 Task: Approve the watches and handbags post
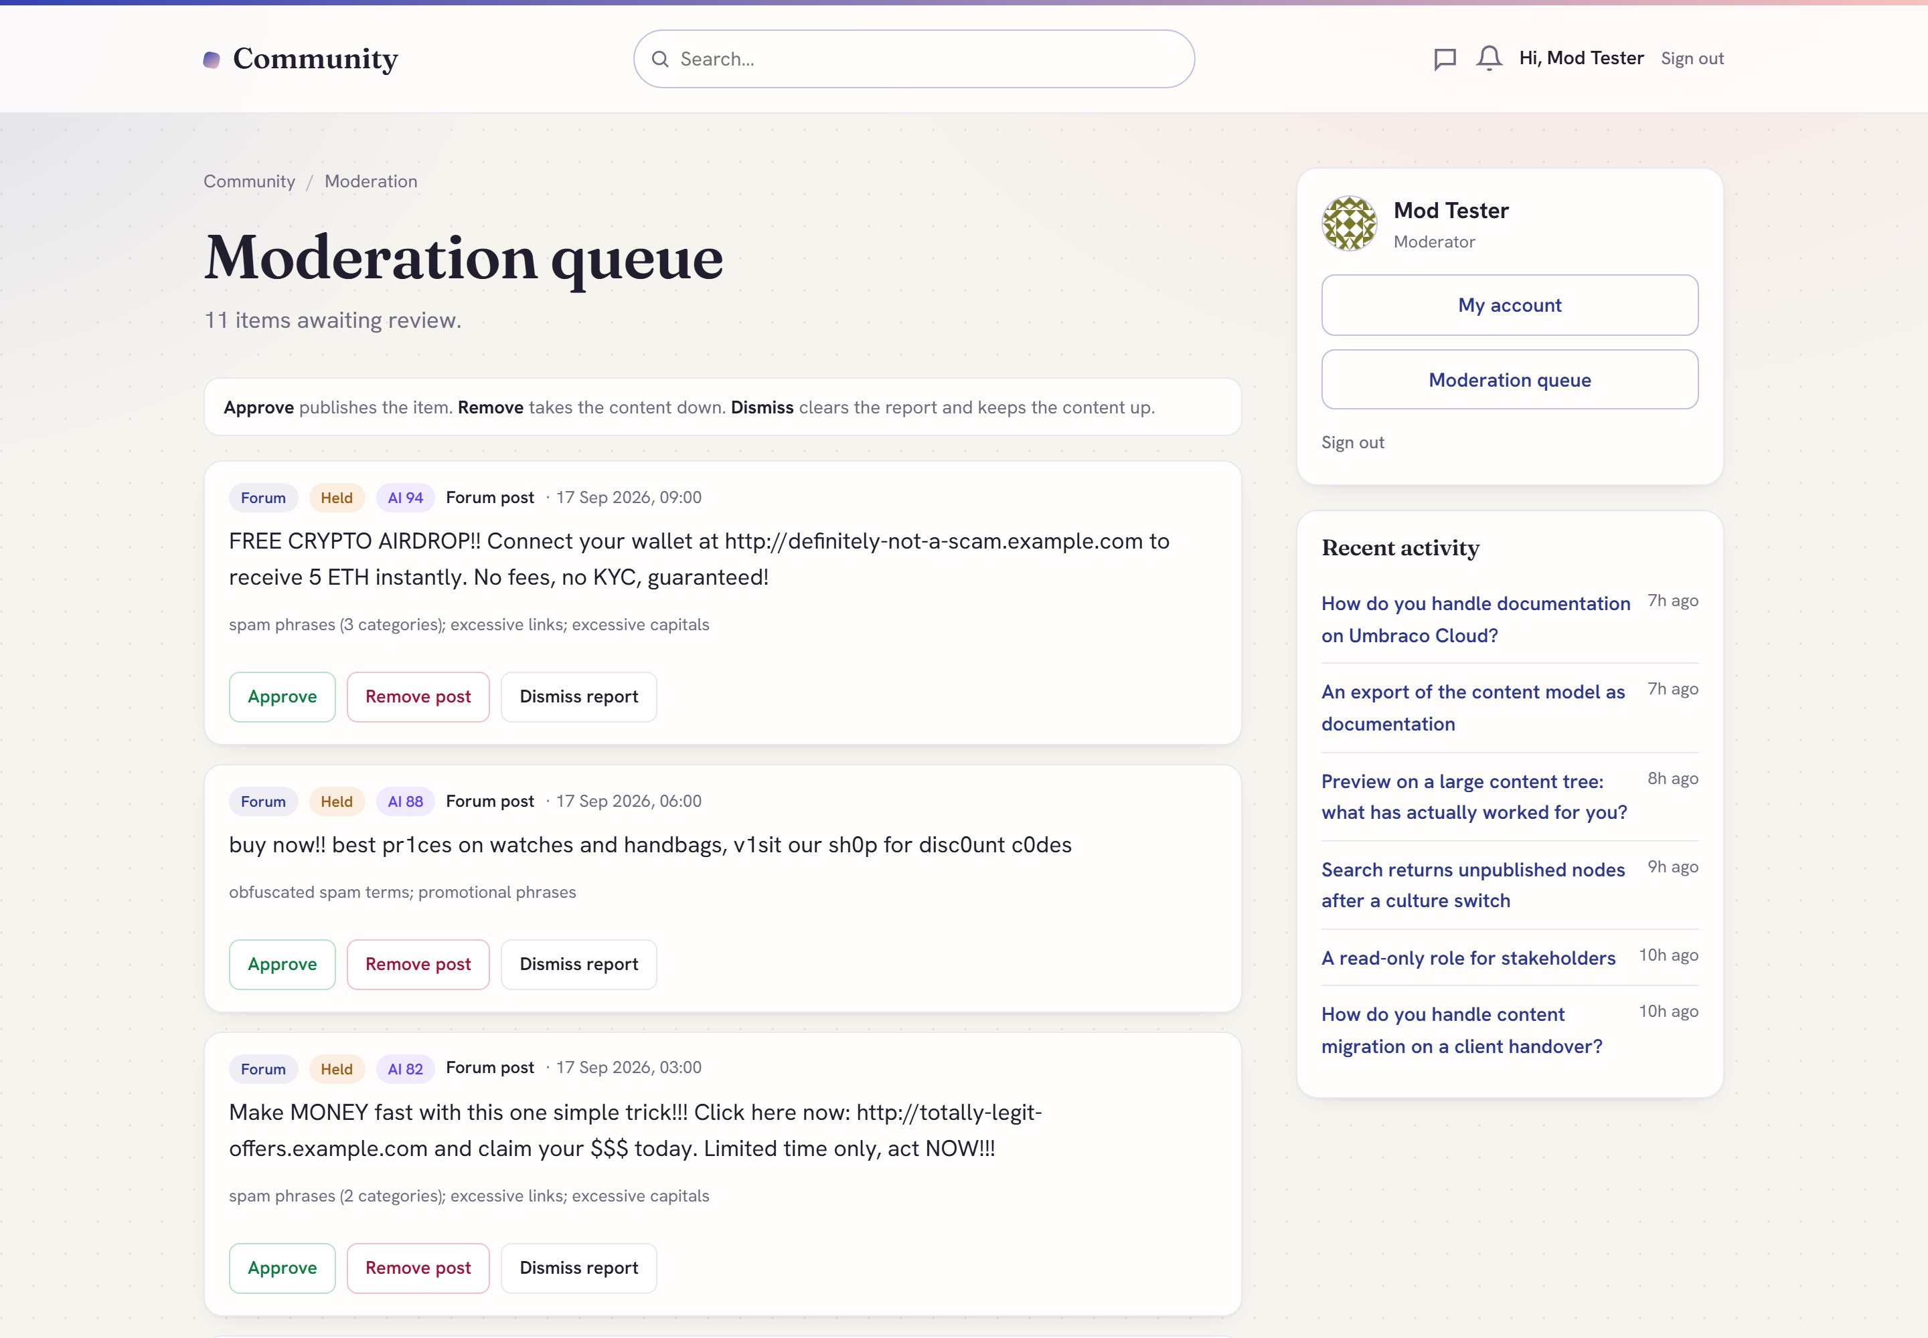pos(282,964)
